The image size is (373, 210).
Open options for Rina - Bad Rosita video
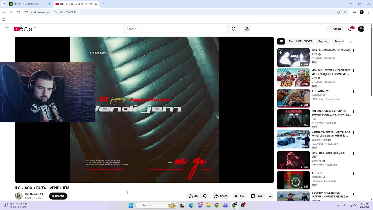354,153
